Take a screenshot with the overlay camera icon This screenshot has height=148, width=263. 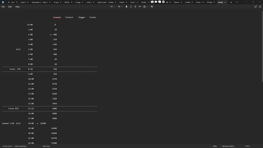(152, 2)
